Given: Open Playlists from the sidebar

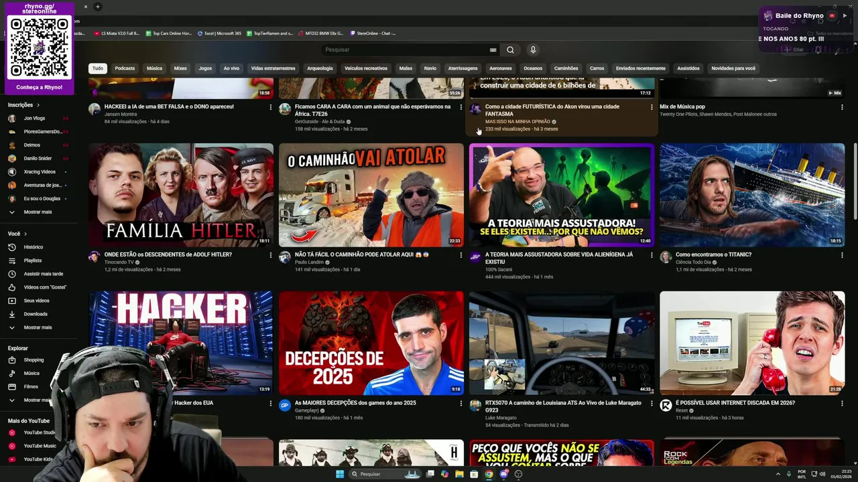Looking at the screenshot, I should (32, 260).
